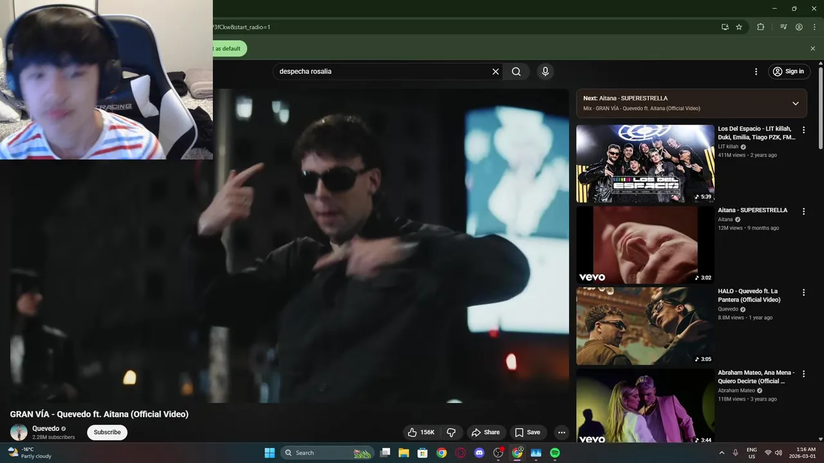Like the GRAN VÍA video
824x463 pixels.
click(x=421, y=432)
